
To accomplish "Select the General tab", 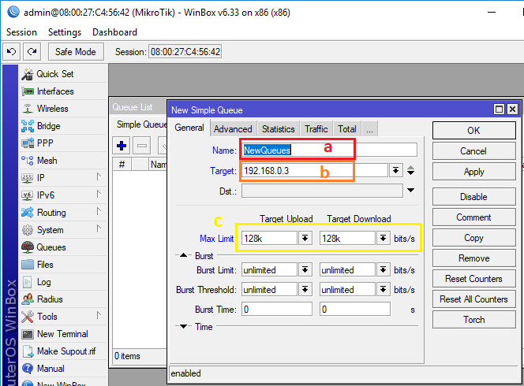I will point(189,128).
